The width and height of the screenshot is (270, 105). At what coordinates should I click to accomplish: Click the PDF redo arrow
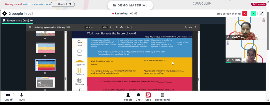139,27
